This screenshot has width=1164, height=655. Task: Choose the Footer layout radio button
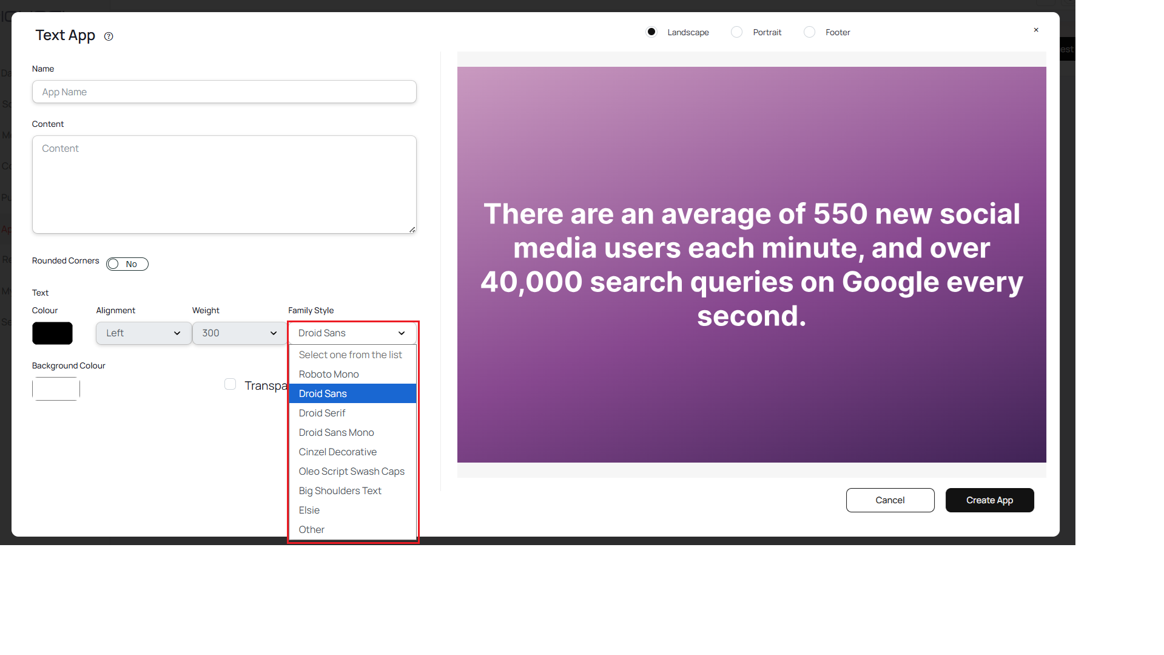tap(809, 32)
